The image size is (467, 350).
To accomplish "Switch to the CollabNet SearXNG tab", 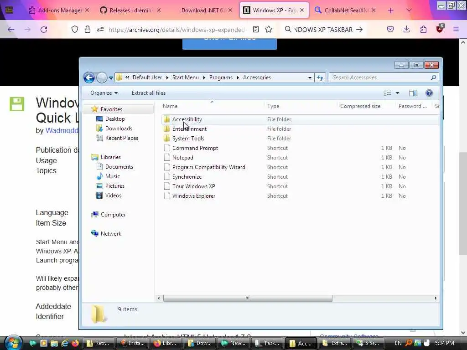I will pyautogui.click(x=345, y=10).
